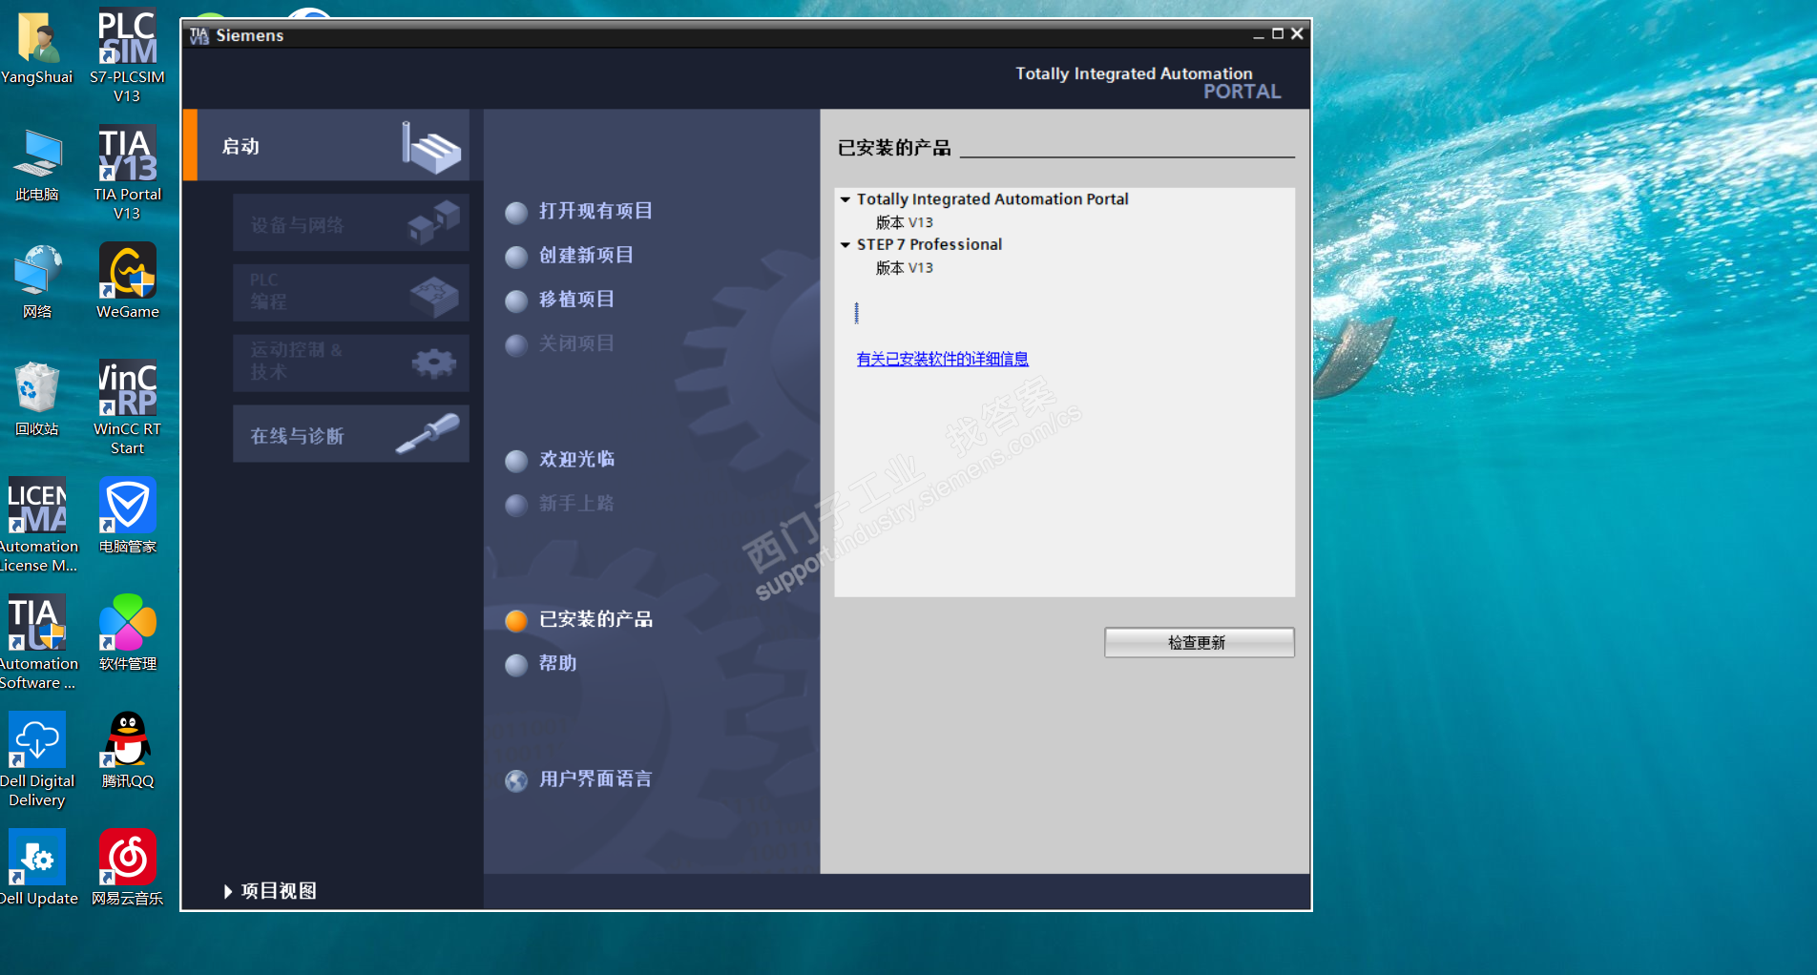
Task: Select the Dell Update desktop shortcut
Action: (37, 868)
